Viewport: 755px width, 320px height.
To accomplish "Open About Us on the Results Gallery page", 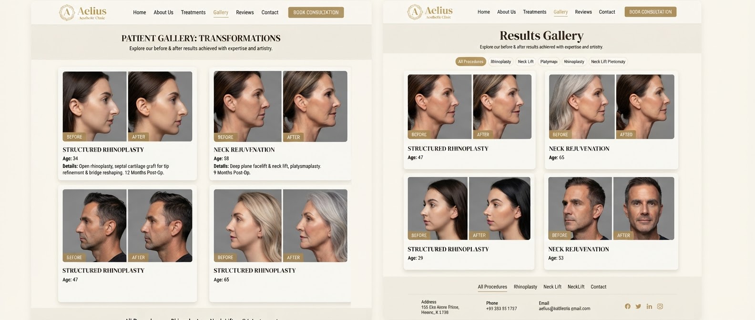I will coord(506,12).
